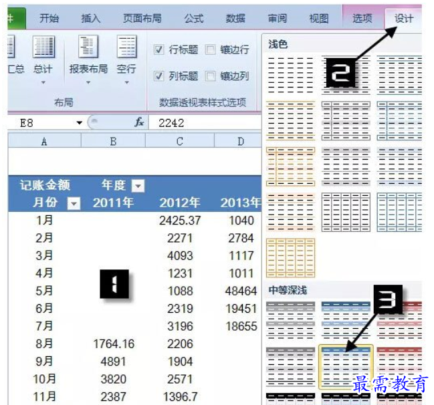Pick the gray banded bordered light style in second row
434x405 pixels.
tap(346, 120)
